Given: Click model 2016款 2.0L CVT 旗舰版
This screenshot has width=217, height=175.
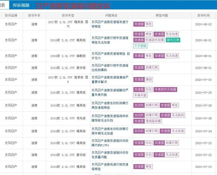Looking at the screenshot, I should [x=68, y=56].
